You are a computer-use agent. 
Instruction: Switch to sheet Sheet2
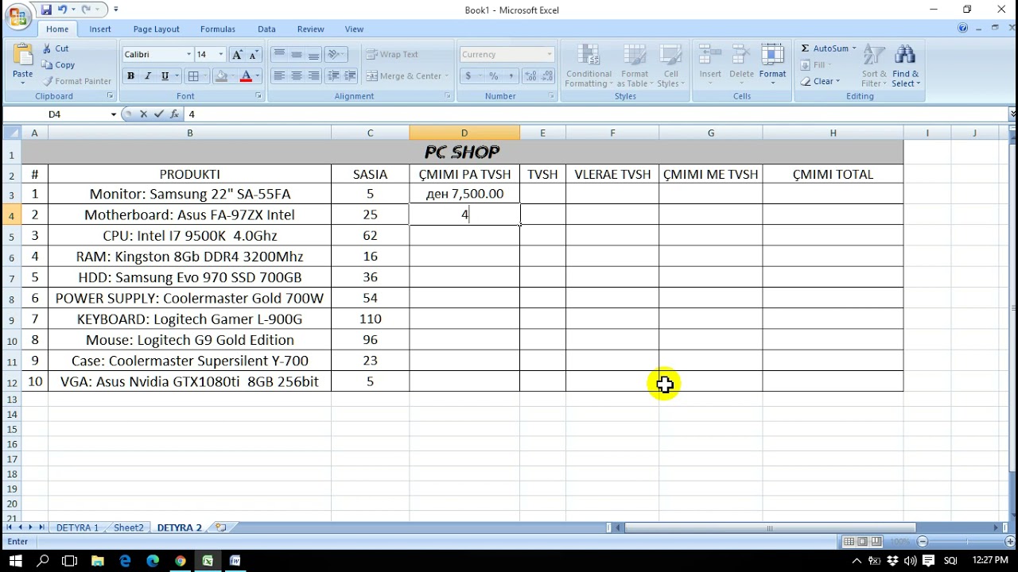(128, 528)
